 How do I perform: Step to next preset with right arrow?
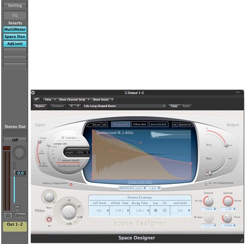tap(78, 106)
